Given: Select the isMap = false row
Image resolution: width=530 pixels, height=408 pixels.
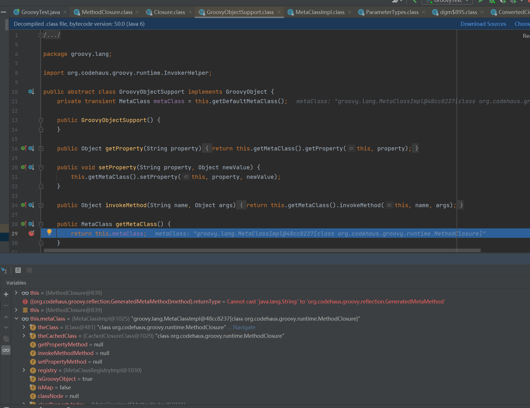Looking at the screenshot, I should coord(270,387).
